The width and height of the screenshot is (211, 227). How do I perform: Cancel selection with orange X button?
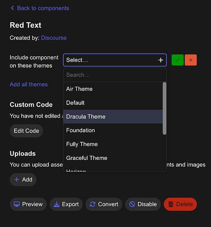(191, 60)
